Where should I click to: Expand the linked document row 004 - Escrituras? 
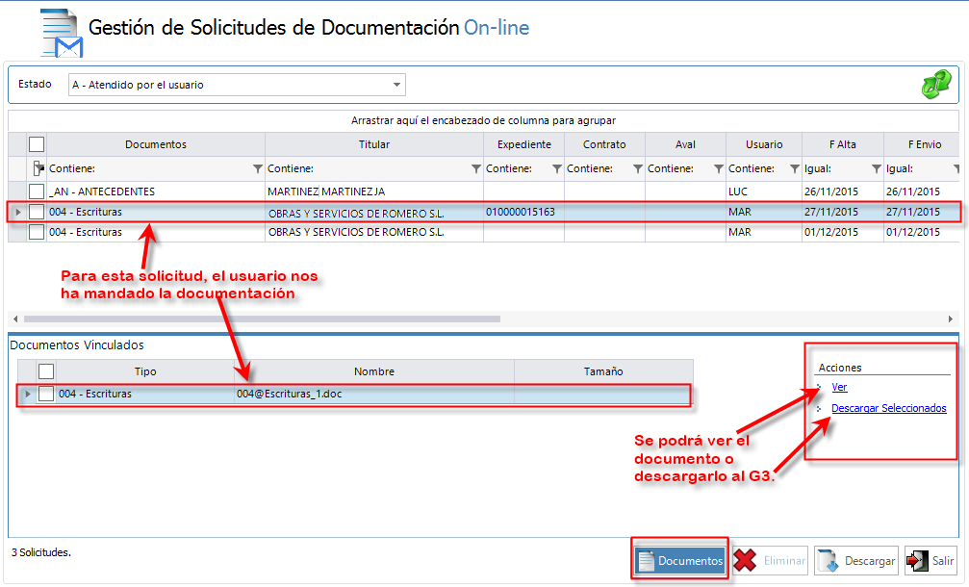27,394
